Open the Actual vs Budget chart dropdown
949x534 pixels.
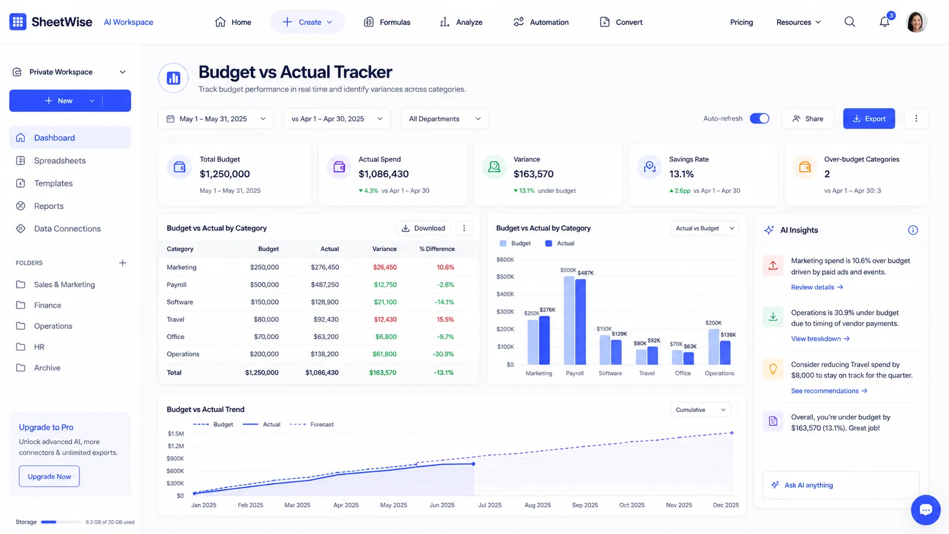coord(704,228)
